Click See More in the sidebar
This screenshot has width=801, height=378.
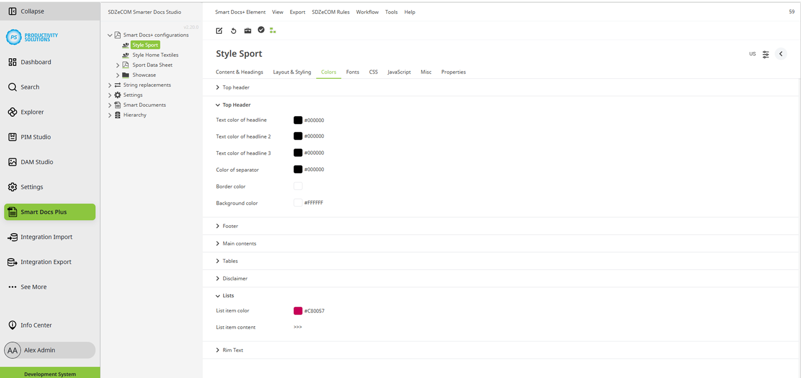click(x=50, y=287)
